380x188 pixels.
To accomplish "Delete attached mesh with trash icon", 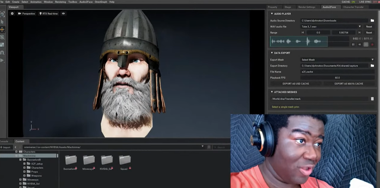I will pyautogui.click(x=372, y=99).
